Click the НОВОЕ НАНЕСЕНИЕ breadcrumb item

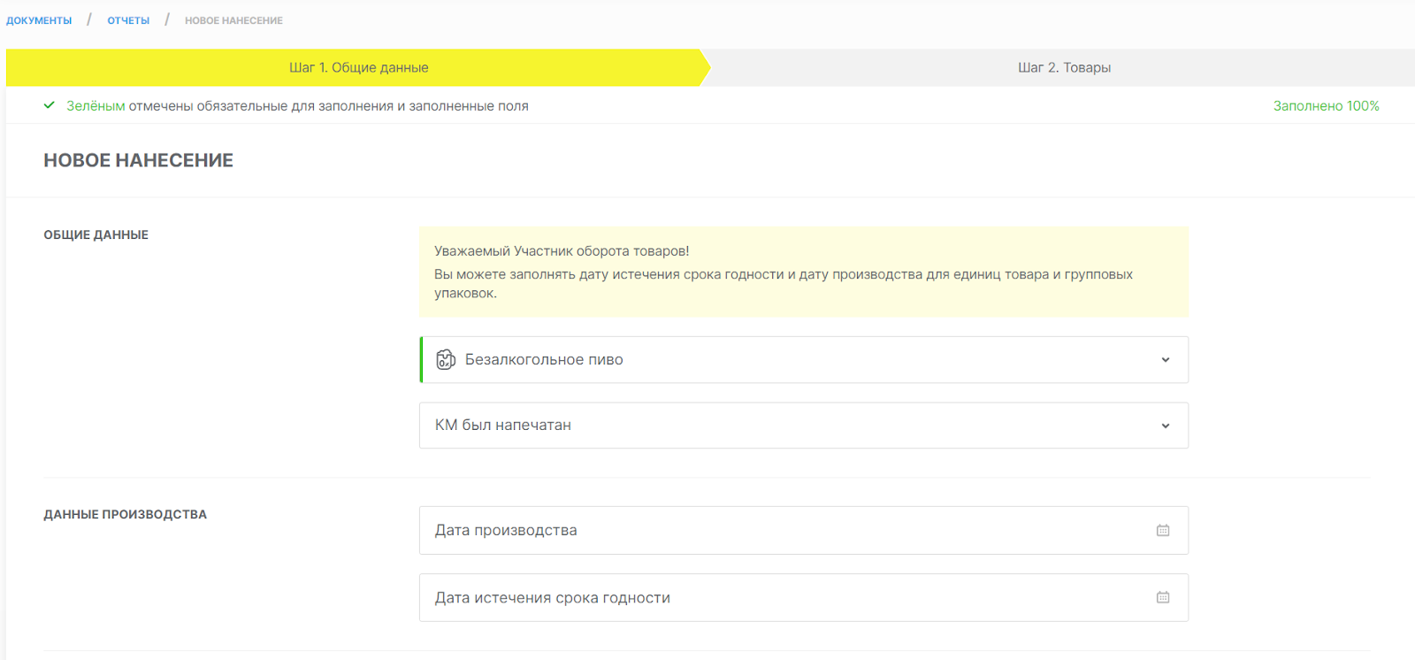[233, 20]
